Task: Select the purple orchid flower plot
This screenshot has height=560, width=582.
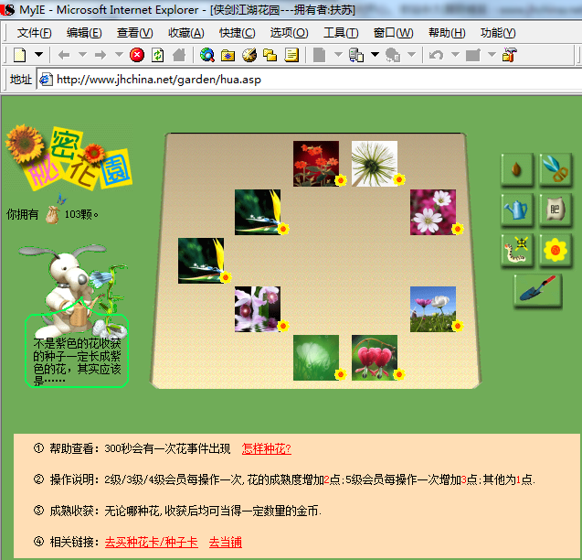Action: point(258,309)
